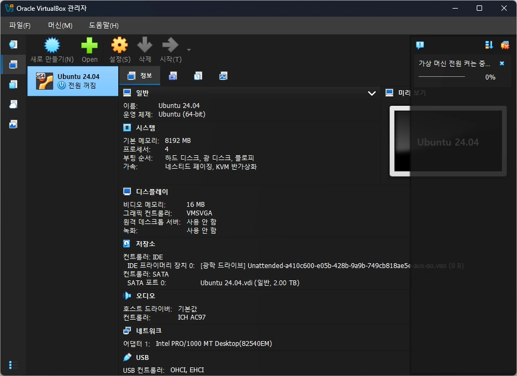Viewport: 517px width, 376px height.
Task: Dismiss the 가상 머신 전원 켜는 중 notification
Action: 502,63
